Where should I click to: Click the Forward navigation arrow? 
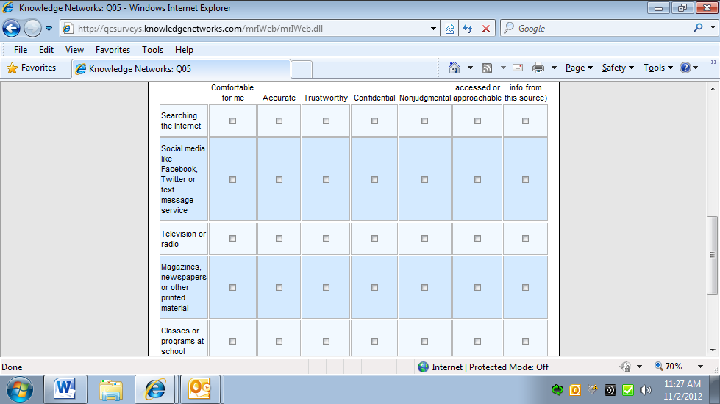32,29
